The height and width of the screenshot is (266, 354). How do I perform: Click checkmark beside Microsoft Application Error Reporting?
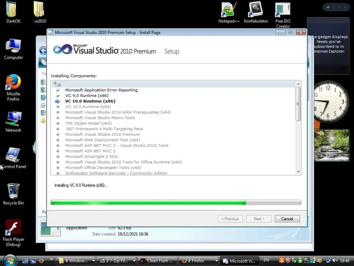point(58,90)
